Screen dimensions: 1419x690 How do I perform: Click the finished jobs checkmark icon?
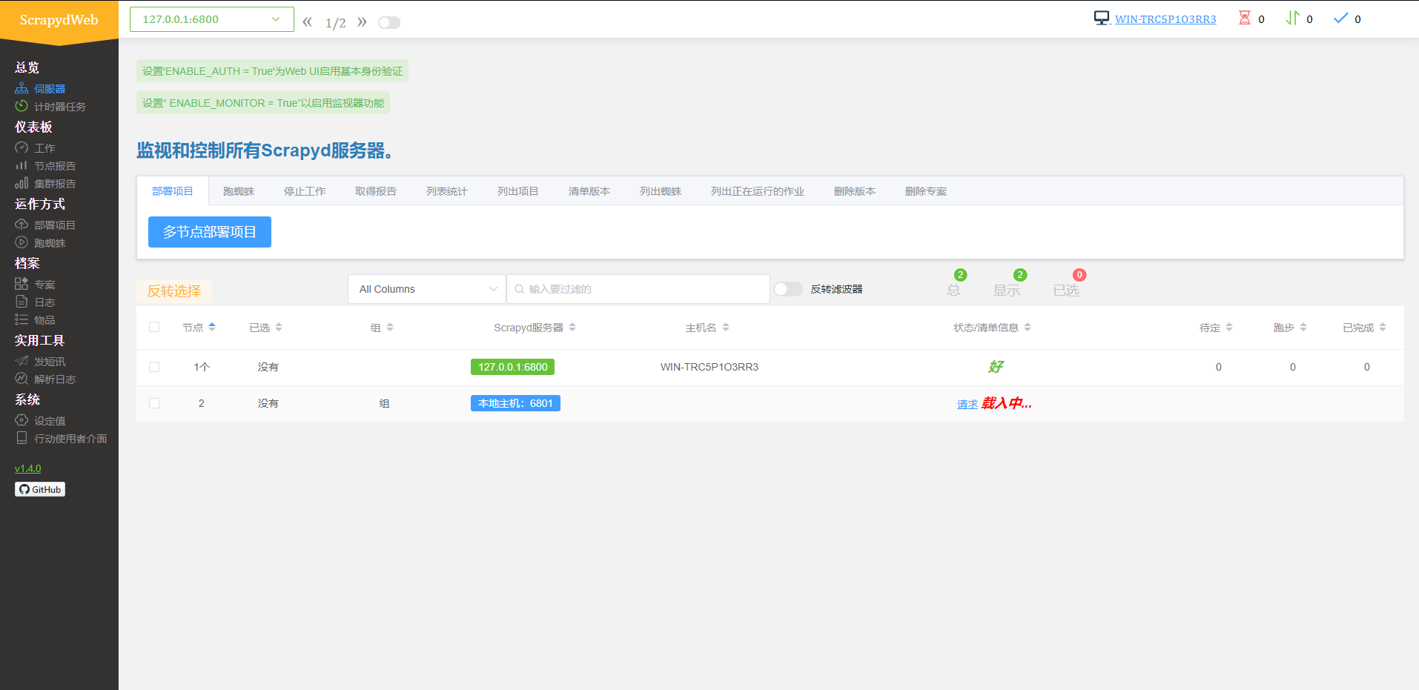point(1340,19)
